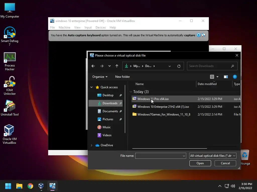Open Downloads in Quick access
This screenshot has height=192, width=257.
pos(106,103)
